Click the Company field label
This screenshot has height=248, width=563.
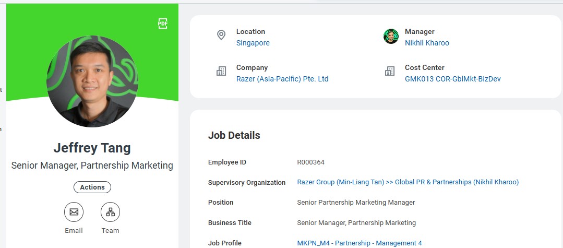(x=252, y=67)
